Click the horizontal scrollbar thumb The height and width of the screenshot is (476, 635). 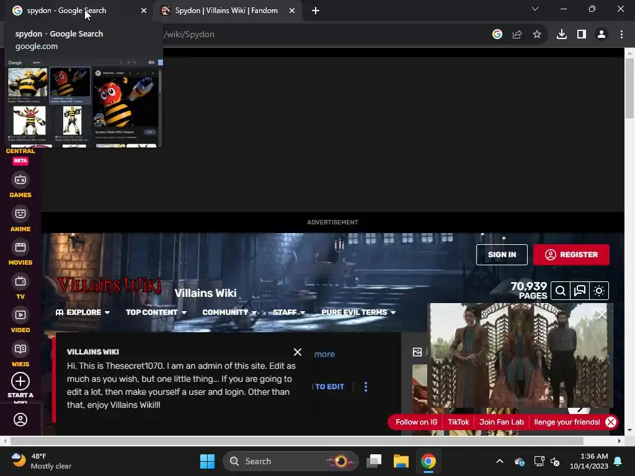point(296,441)
